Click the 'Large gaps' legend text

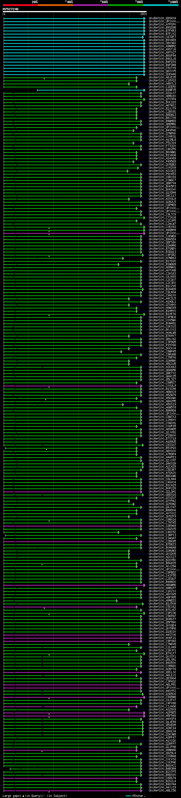click(x=12, y=795)
